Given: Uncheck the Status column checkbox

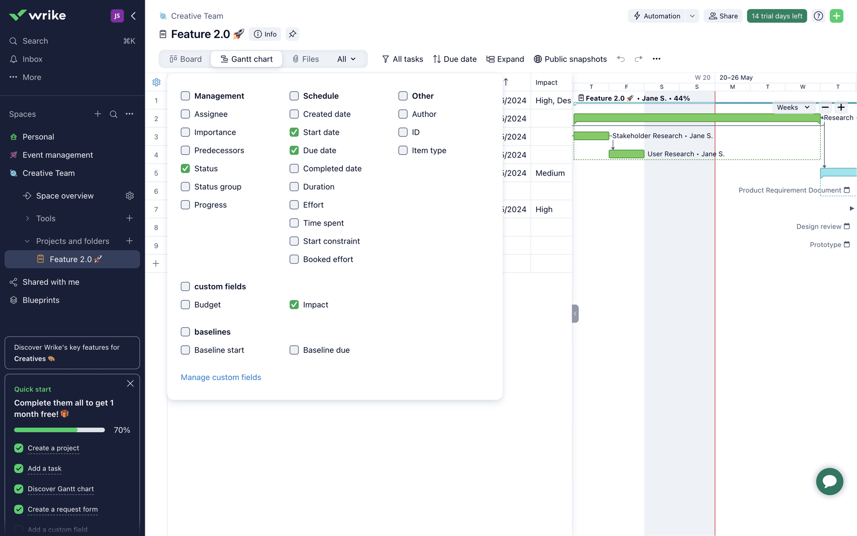Looking at the screenshot, I should (185, 168).
